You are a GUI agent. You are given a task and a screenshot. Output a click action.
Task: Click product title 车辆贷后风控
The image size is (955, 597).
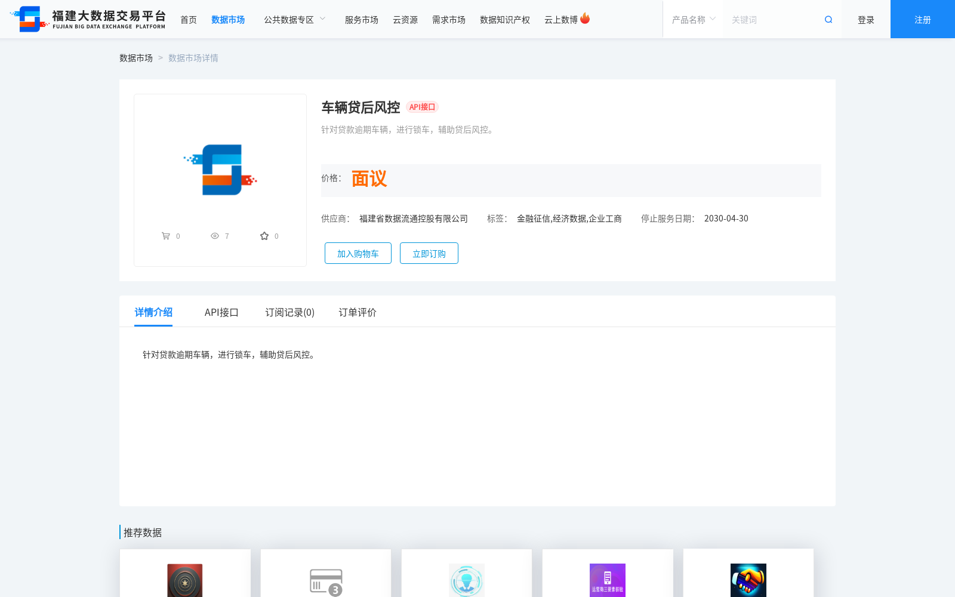(x=361, y=107)
